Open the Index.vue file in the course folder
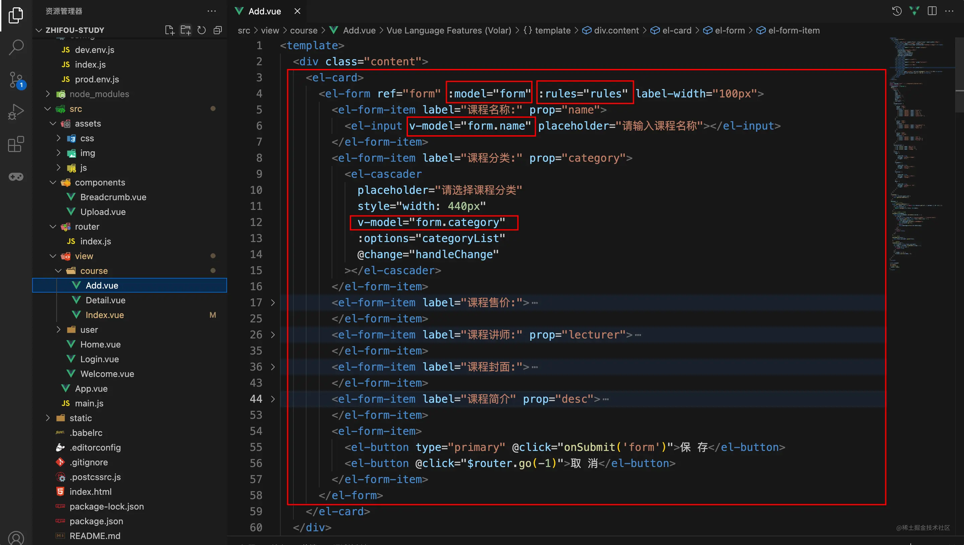Screen dimensions: 964x545 pos(105,315)
